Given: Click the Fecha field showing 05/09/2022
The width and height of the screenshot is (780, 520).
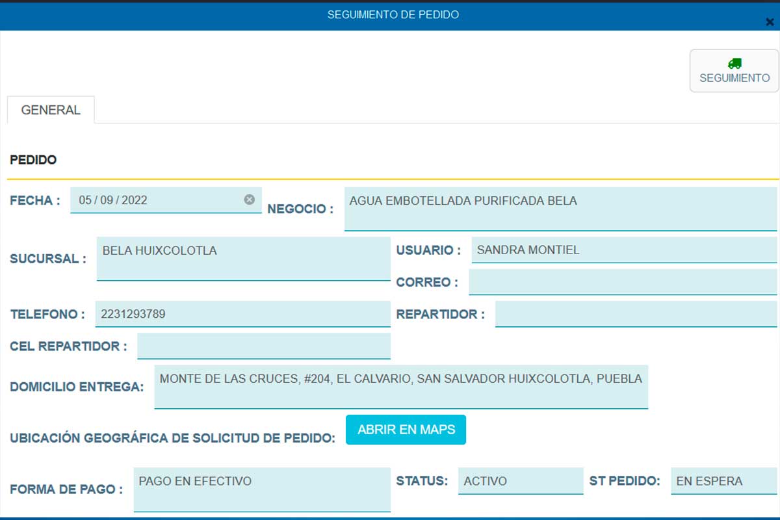Looking at the screenshot, I should (x=166, y=200).
